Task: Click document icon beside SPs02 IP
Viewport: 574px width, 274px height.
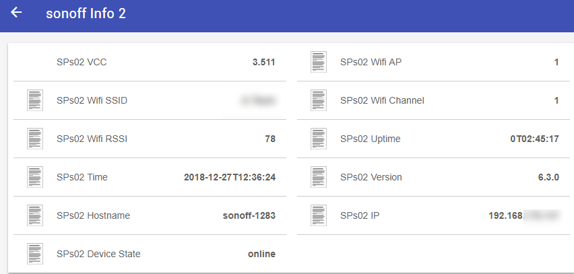Action: [319, 215]
